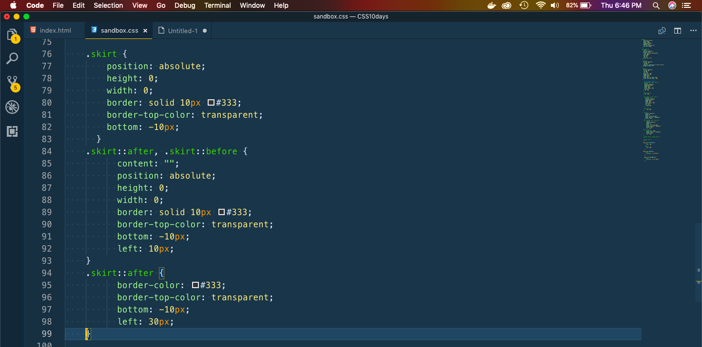This screenshot has height=347, width=702.
Task: Open the Debug menu
Action: click(185, 5)
